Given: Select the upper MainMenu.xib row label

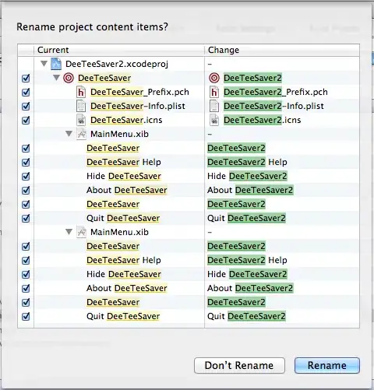Looking at the screenshot, I should [x=119, y=134].
